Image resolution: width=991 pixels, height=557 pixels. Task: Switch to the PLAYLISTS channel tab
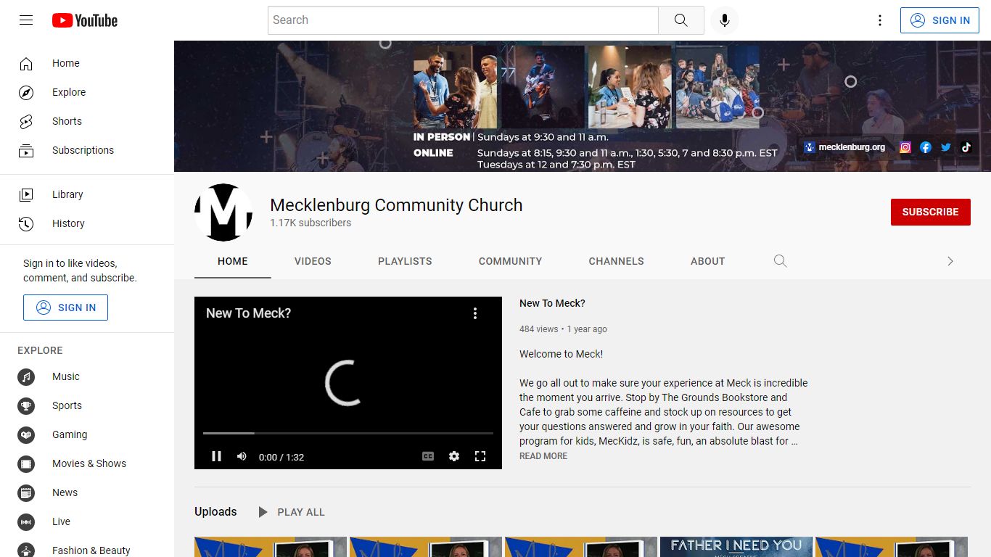405,261
